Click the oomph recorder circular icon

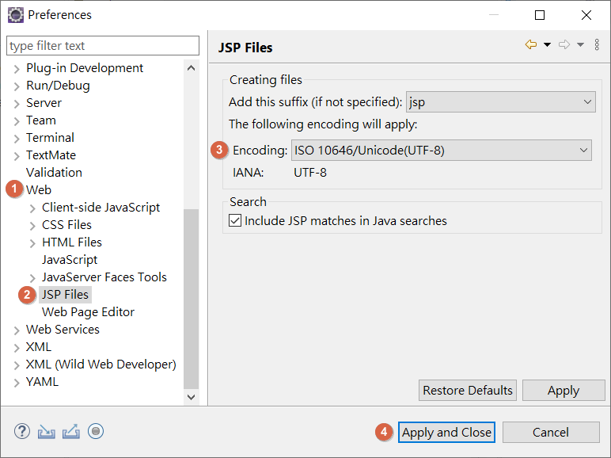pyautogui.click(x=96, y=432)
